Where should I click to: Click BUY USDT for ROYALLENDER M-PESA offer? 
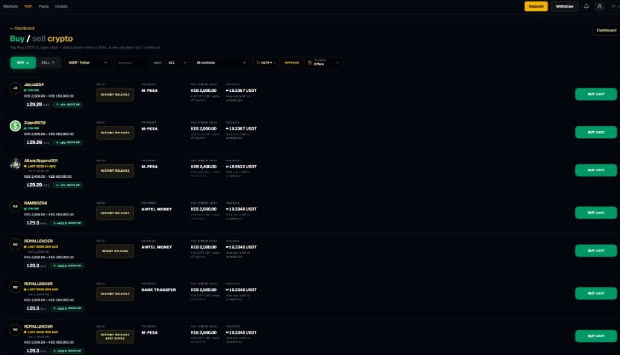click(x=596, y=336)
